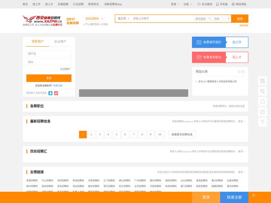This screenshot has width=271, height=203.
Task: Expand the 登录 dropdown in the top bar
Action: click(x=175, y=4)
